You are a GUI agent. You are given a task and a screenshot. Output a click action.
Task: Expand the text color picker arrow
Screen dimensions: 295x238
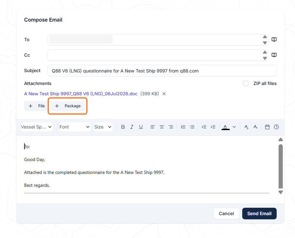click(x=234, y=127)
